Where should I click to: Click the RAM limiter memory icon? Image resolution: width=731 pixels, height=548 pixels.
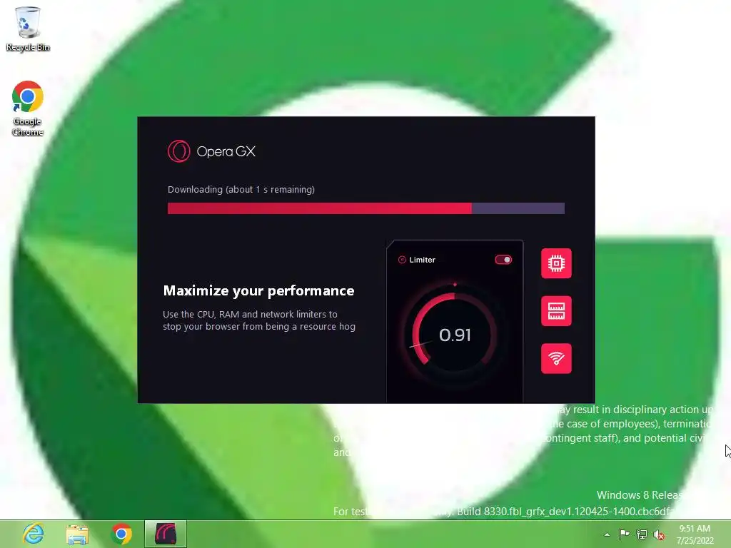pos(556,311)
